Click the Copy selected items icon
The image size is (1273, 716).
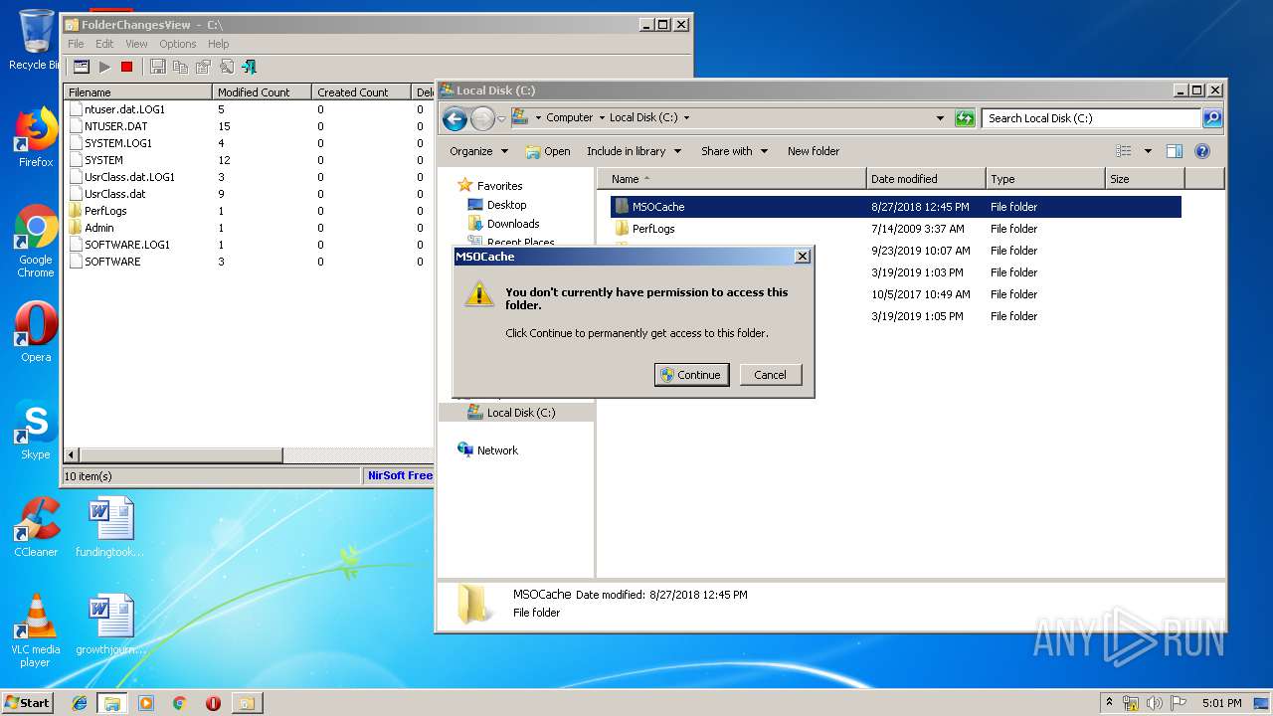180,67
